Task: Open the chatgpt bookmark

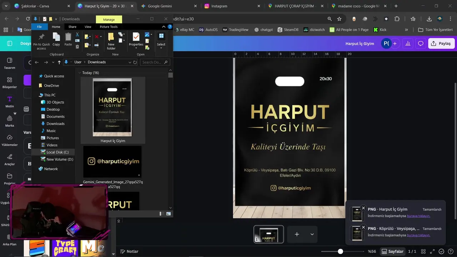Action: [x=263, y=30]
